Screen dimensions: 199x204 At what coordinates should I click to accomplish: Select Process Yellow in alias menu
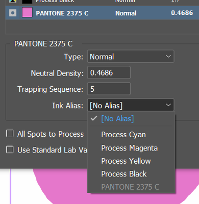click(x=126, y=161)
